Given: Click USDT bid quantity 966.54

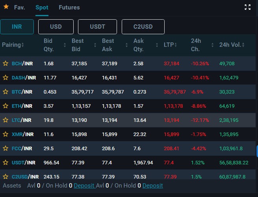Looking at the screenshot, I should 51,162.
